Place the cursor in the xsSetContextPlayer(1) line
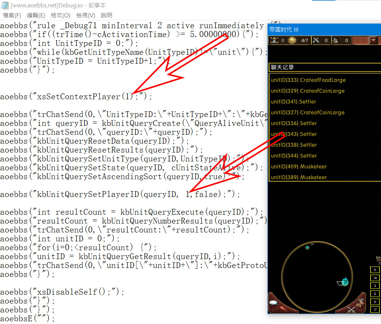This screenshot has width=381, height=324. point(76,97)
